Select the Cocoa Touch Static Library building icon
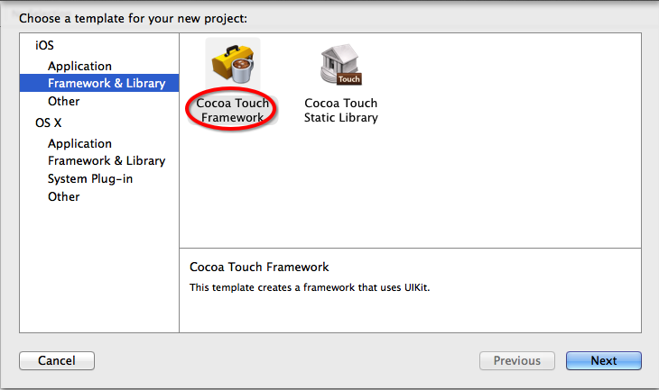This screenshot has width=659, height=390. coord(341,64)
